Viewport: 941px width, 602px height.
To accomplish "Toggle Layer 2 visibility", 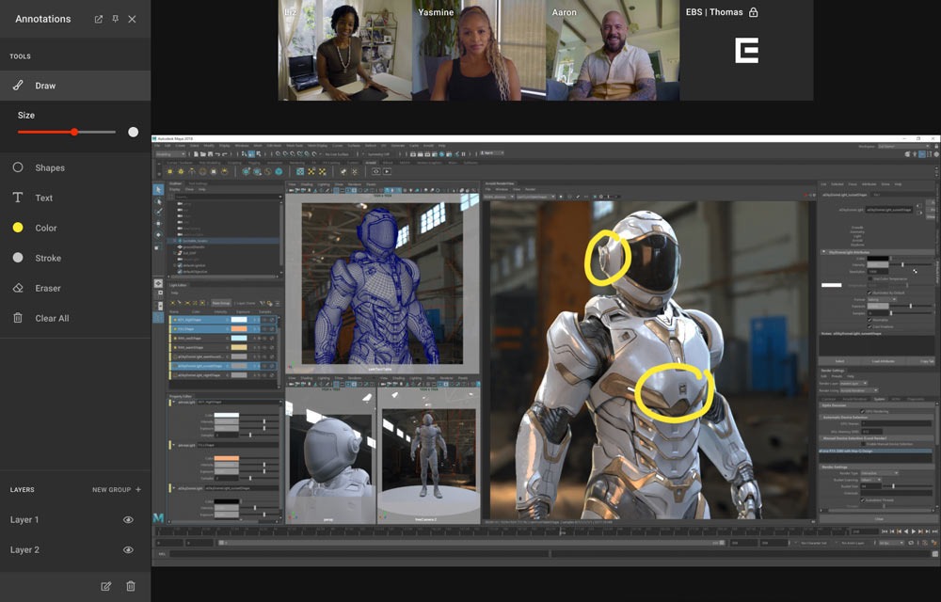I will coord(128,550).
